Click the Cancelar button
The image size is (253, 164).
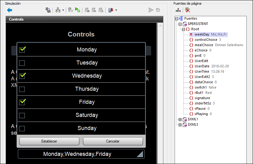pos(113,141)
